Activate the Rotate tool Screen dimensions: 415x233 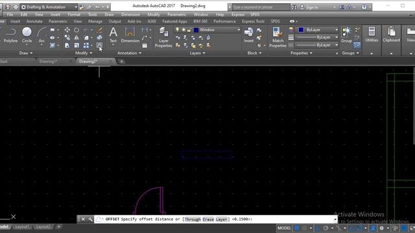[x=77, y=30]
